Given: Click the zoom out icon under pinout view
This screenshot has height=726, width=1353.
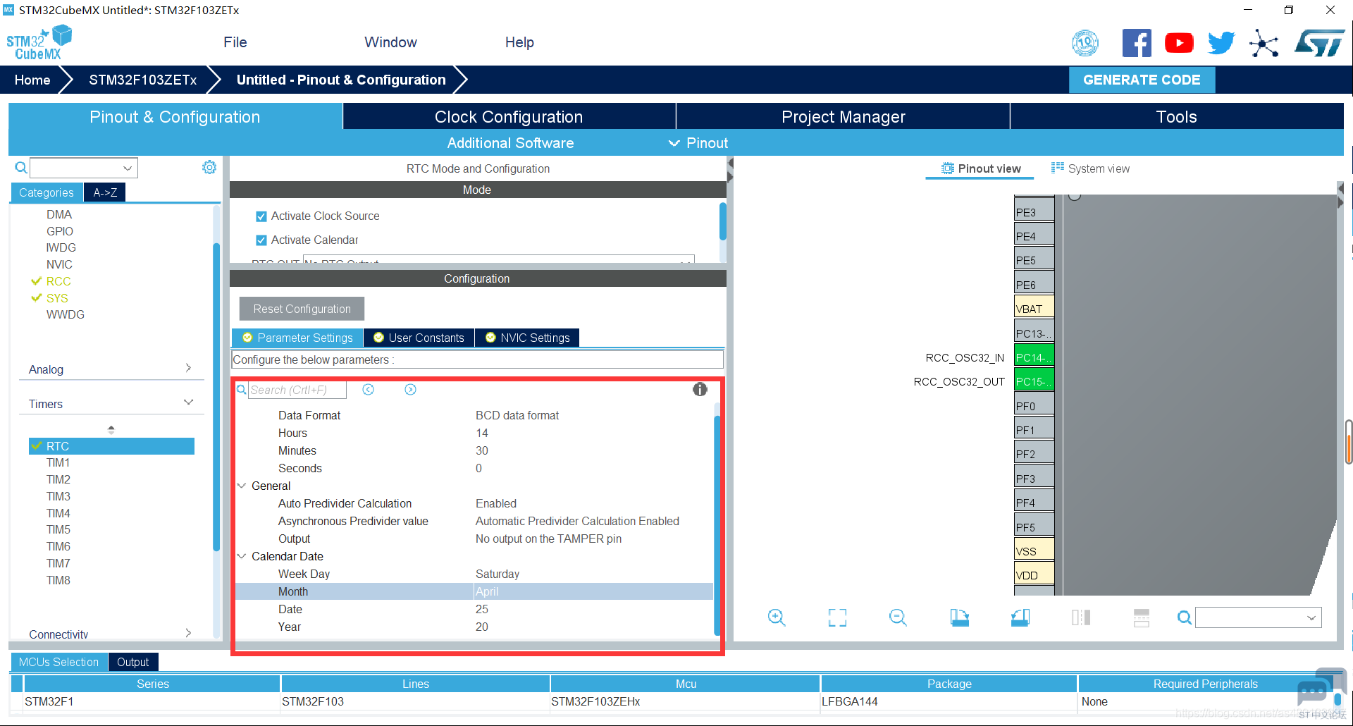Looking at the screenshot, I should pyautogui.click(x=898, y=618).
